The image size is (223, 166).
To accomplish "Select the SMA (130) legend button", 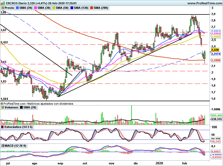I will (x=80, y=8).
